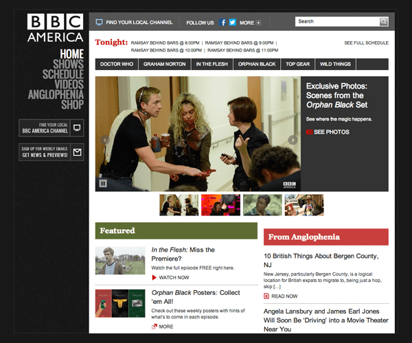Open In the Flesh Miss the Premiere headline

(183, 254)
